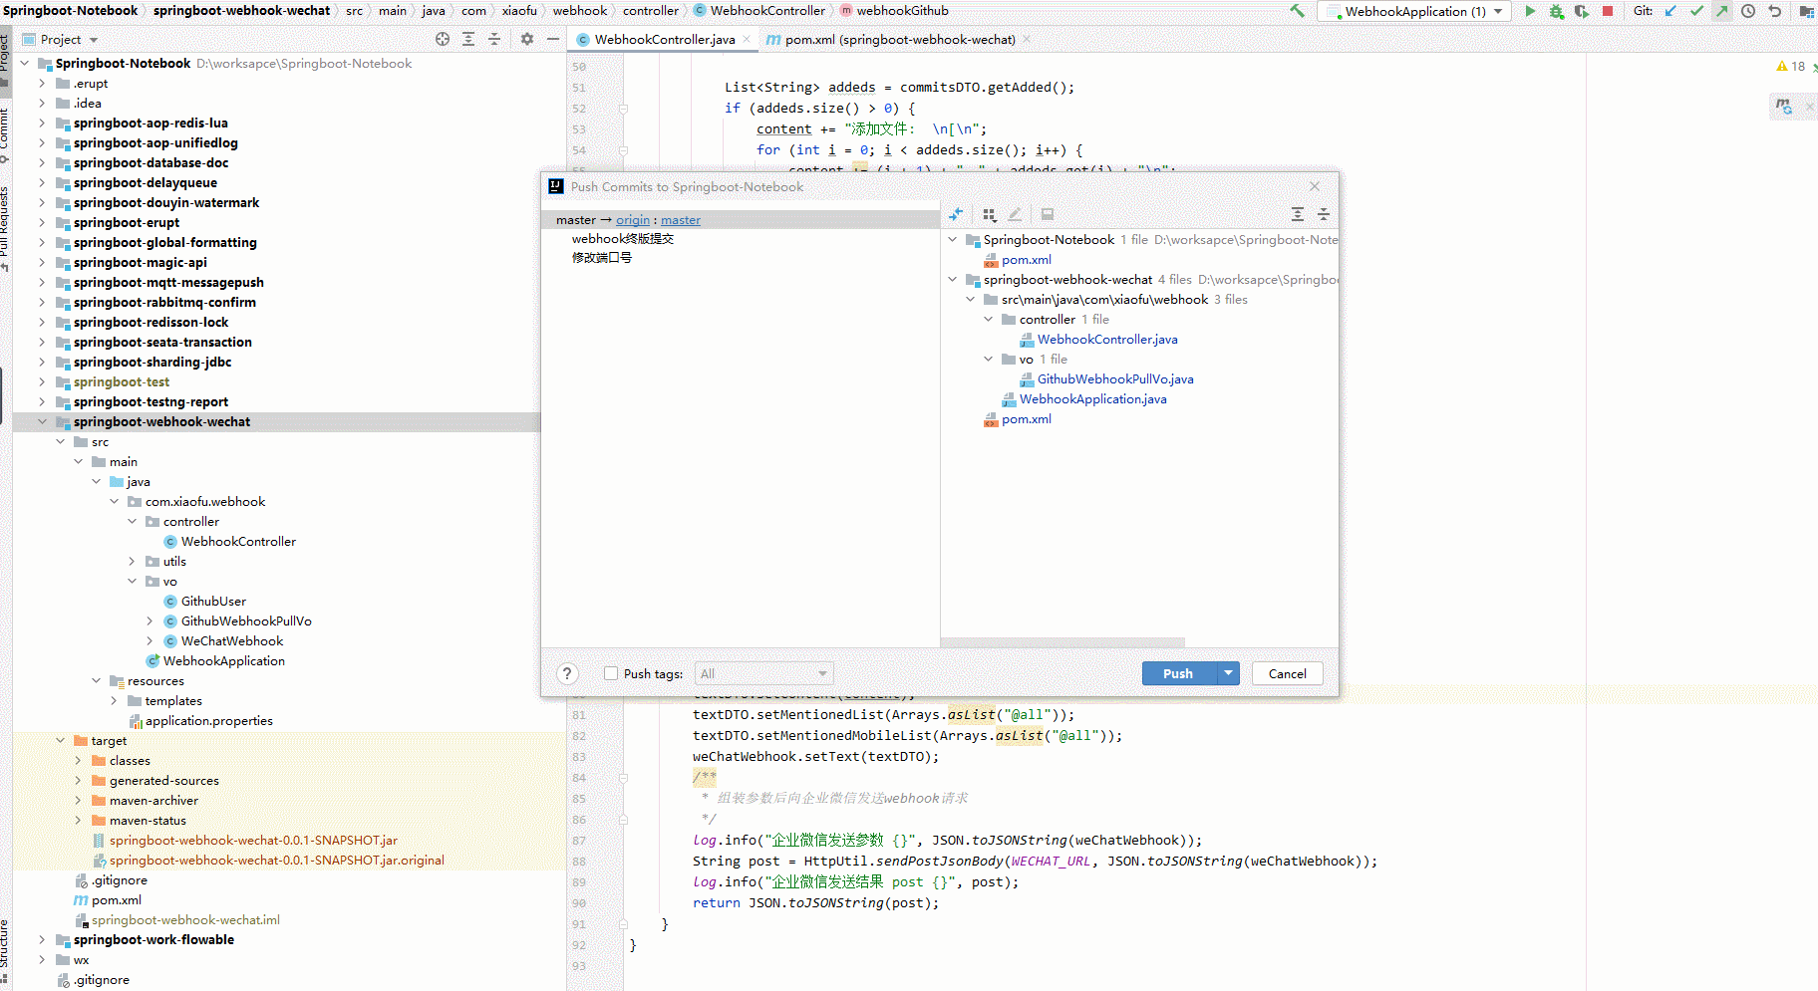This screenshot has height=991, width=1818.
Task: Open Git history clock icon
Action: pos(1748,11)
